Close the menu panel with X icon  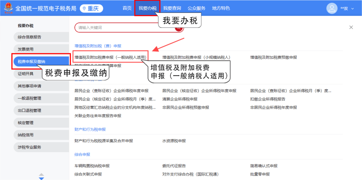coord(351,27)
